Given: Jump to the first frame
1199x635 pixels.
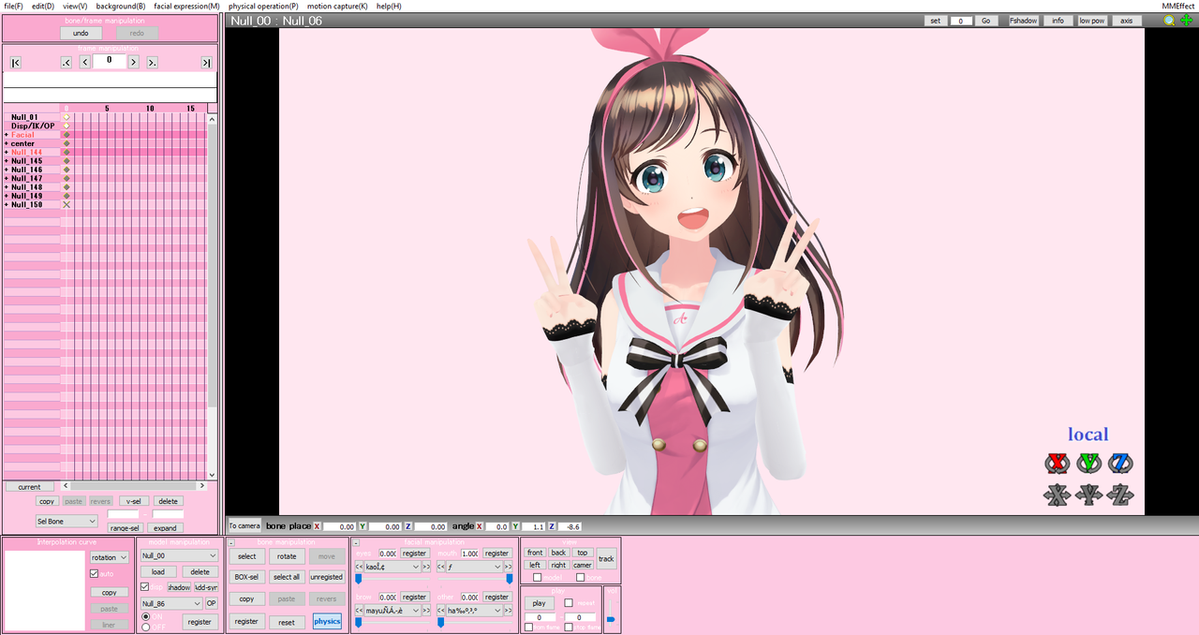Looking at the screenshot, I should pyautogui.click(x=15, y=63).
